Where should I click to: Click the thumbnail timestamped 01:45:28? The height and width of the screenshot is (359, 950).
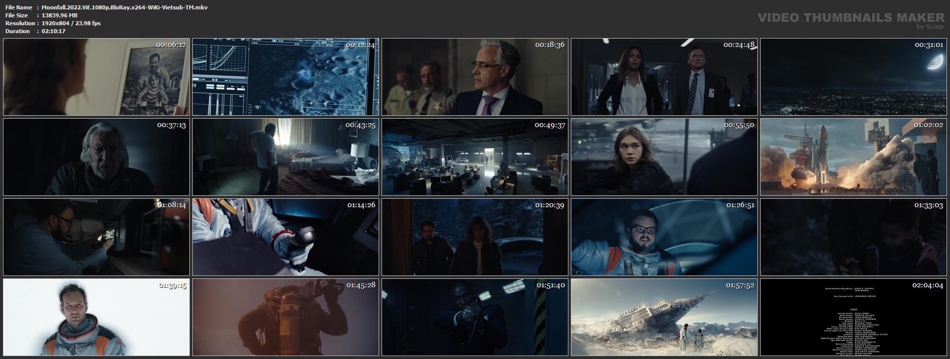pos(285,317)
